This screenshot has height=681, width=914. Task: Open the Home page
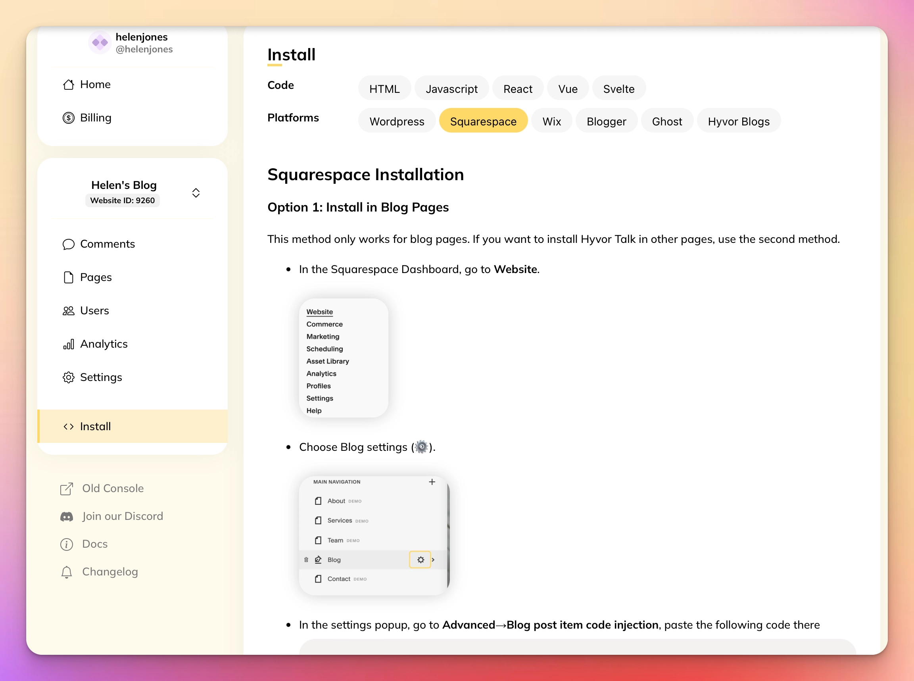tap(132, 85)
